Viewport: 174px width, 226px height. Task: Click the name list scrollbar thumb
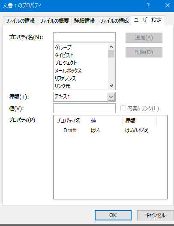[x=111, y=54]
